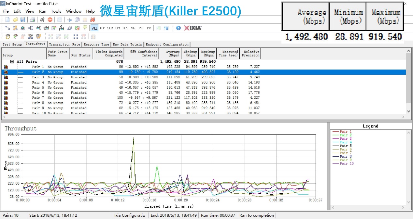Screen dimensions: 413x219
Task: Click the chart icon beside Pair 4
Action: point(6,83)
